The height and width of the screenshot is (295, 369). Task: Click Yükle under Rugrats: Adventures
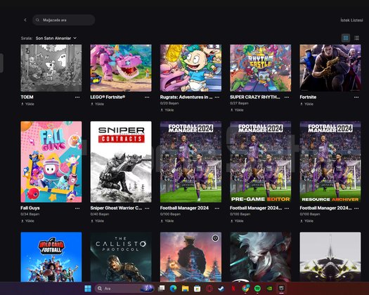[167, 110]
